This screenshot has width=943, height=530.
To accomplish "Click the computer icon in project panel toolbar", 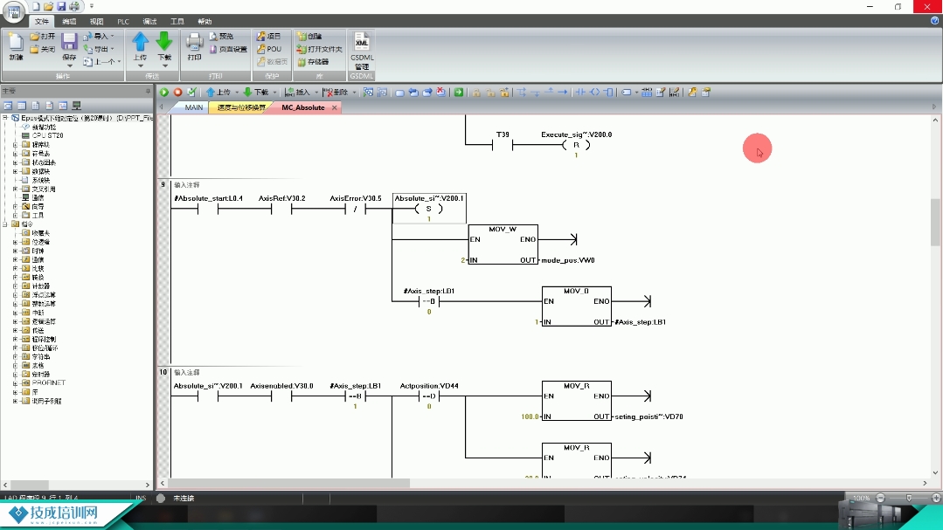I will (76, 106).
